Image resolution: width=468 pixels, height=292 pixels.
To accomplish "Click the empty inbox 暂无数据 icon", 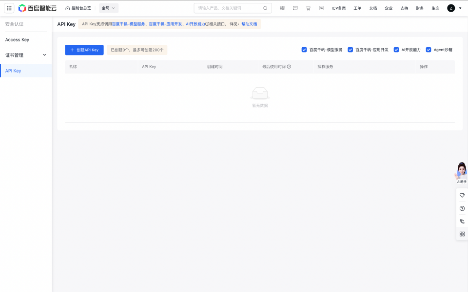I will (260, 93).
